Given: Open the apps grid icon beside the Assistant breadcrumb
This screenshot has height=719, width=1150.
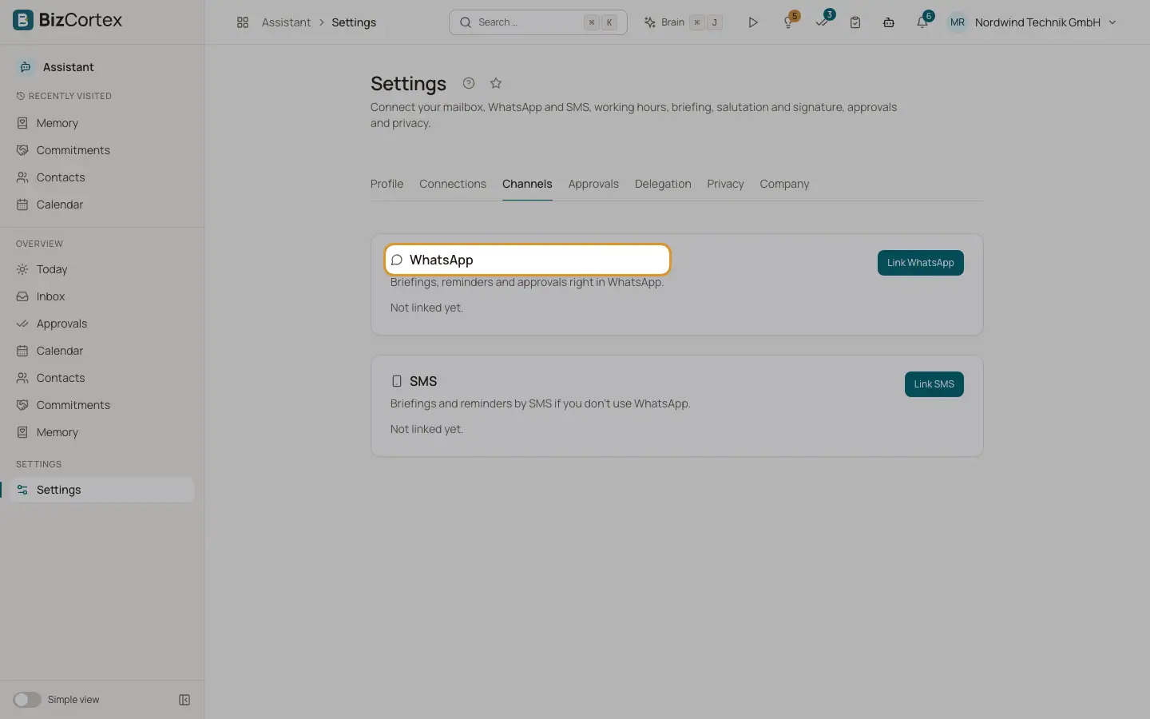Looking at the screenshot, I should tap(243, 22).
